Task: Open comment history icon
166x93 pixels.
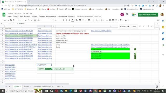Action: (127, 14)
